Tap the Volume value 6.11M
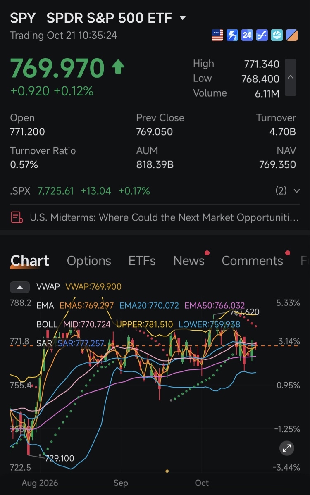 (x=267, y=93)
